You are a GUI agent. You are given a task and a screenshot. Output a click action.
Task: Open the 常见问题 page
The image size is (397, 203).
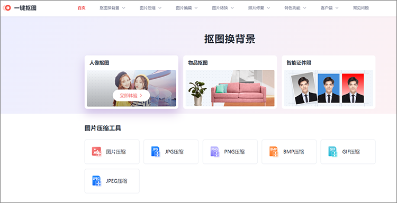361,8
